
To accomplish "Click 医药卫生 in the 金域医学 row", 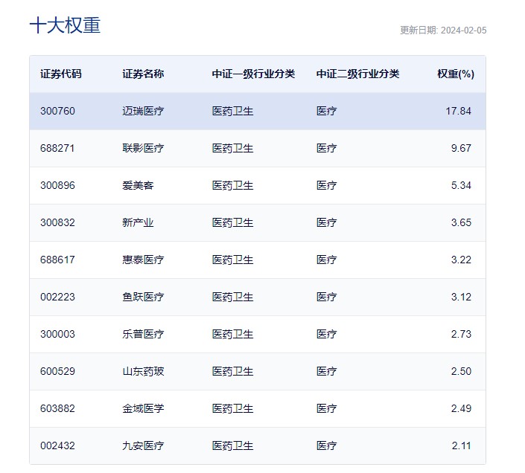I will pos(232,408).
